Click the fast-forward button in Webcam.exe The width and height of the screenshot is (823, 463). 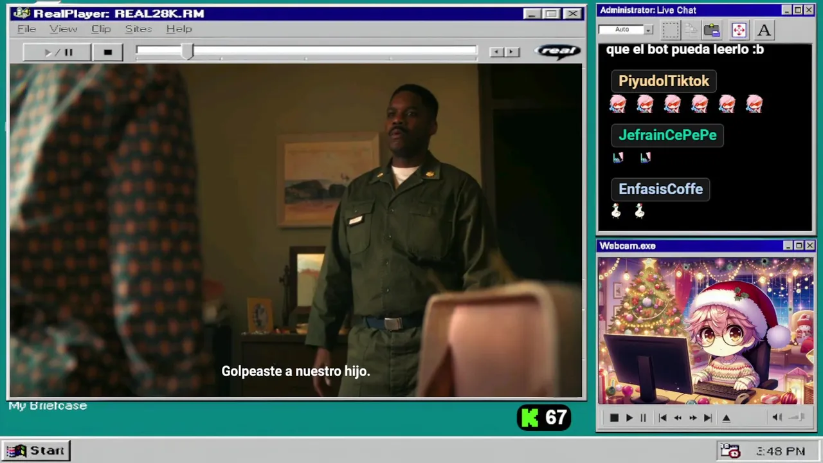click(x=692, y=418)
